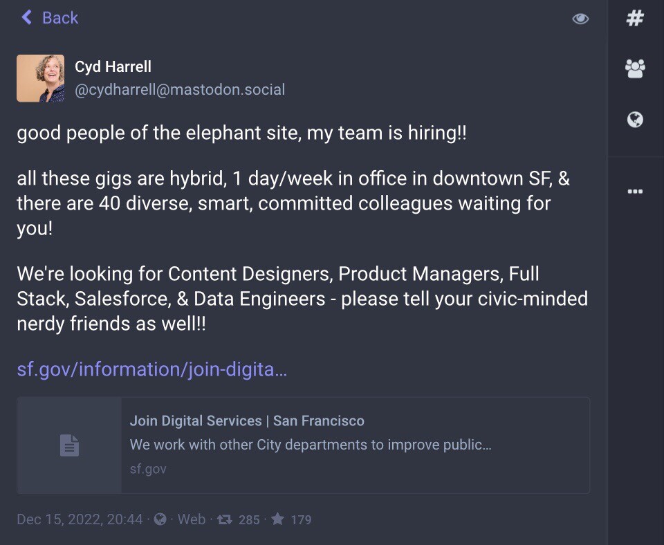Click the boost arrows icon
The width and height of the screenshot is (664, 545).
point(224,519)
